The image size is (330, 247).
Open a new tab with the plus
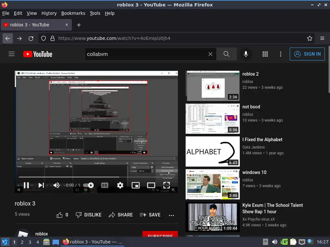[79, 25]
